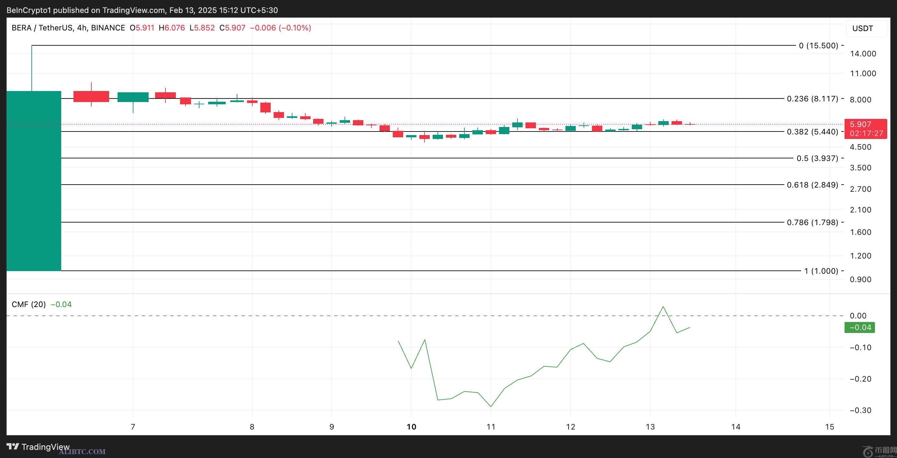Screen dimensions: 897x458
Task: Click the red 5.907 current price tag
Action: tap(865, 129)
